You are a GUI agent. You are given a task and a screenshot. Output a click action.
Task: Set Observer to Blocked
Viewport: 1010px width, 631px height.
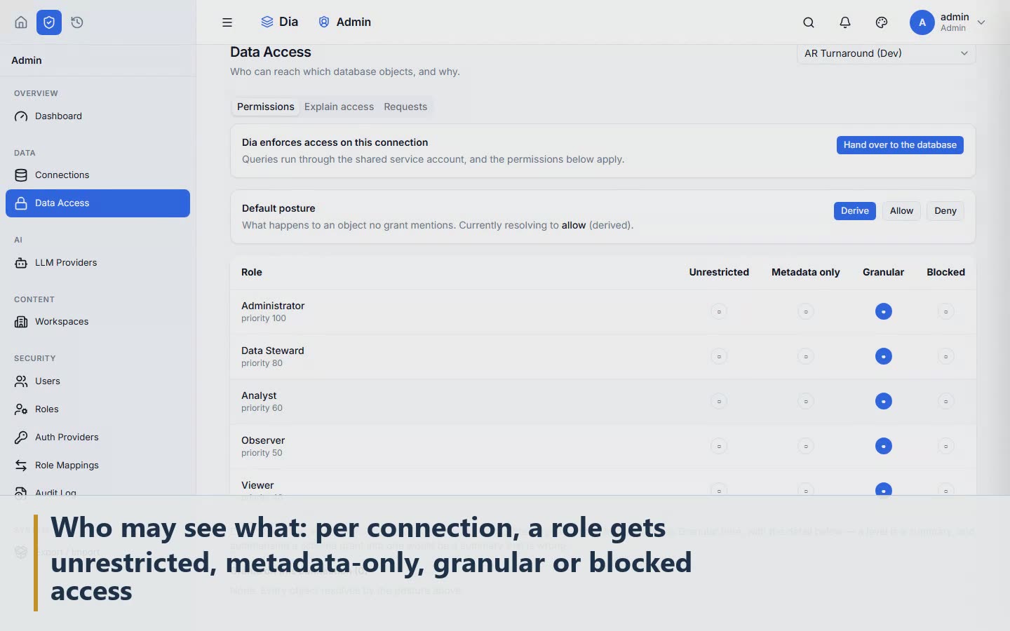[x=945, y=446]
